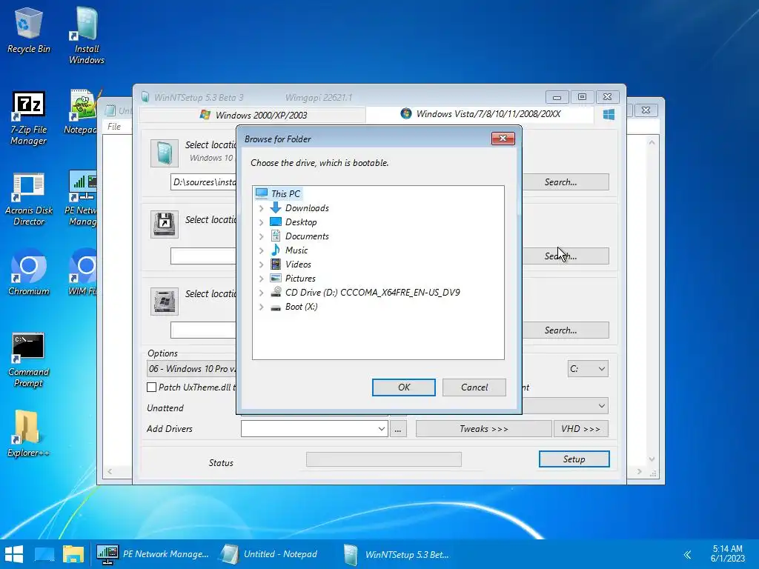Expand the Documents tree node
The width and height of the screenshot is (759, 569).
click(x=262, y=236)
